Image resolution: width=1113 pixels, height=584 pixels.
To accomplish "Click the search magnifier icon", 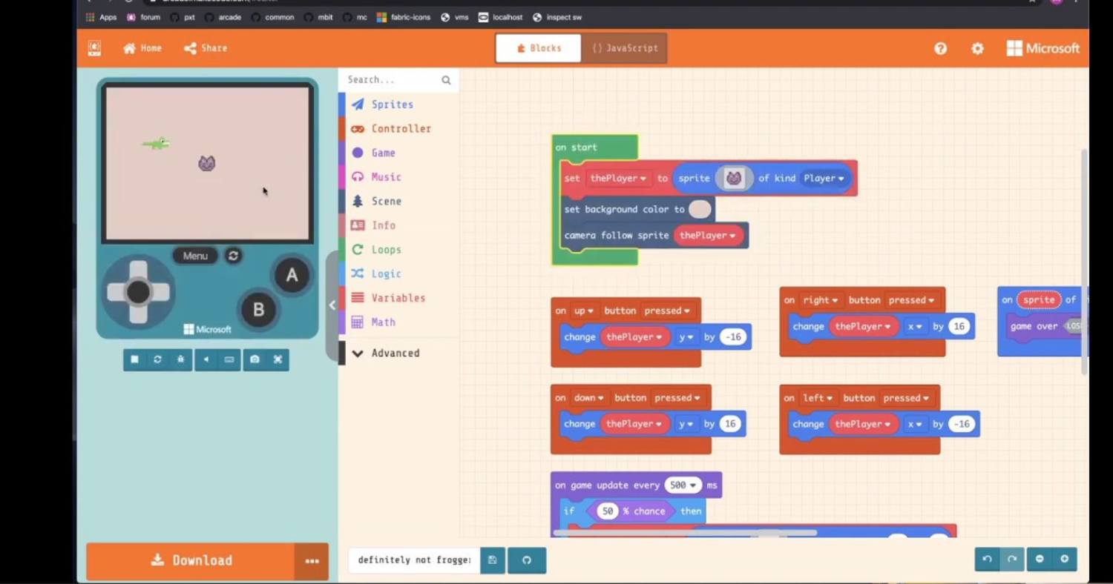I will click(446, 80).
